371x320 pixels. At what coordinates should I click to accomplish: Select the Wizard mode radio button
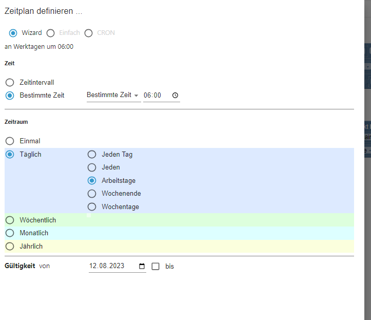(13, 33)
